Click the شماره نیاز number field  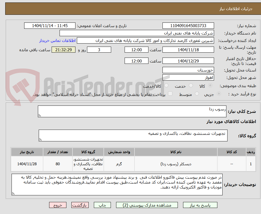188,26
